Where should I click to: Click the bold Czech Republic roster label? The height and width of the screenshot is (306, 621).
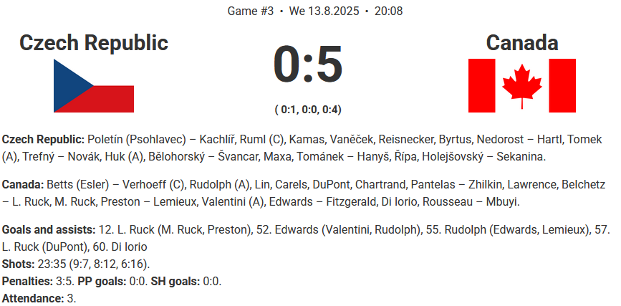point(43,139)
